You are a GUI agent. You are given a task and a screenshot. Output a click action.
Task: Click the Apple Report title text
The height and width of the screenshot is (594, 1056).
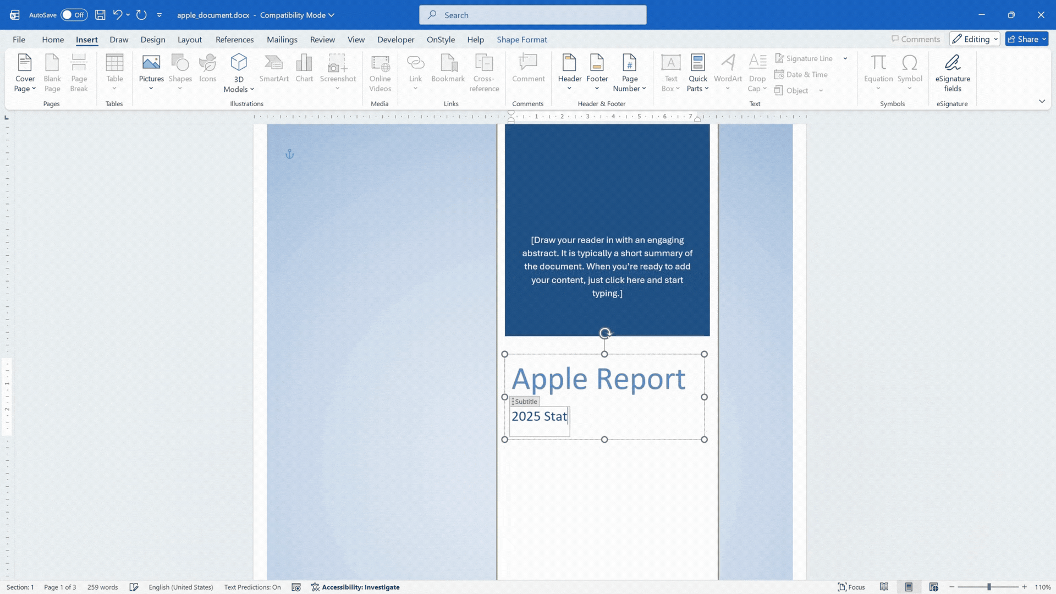pyautogui.click(x=598, y=378)
